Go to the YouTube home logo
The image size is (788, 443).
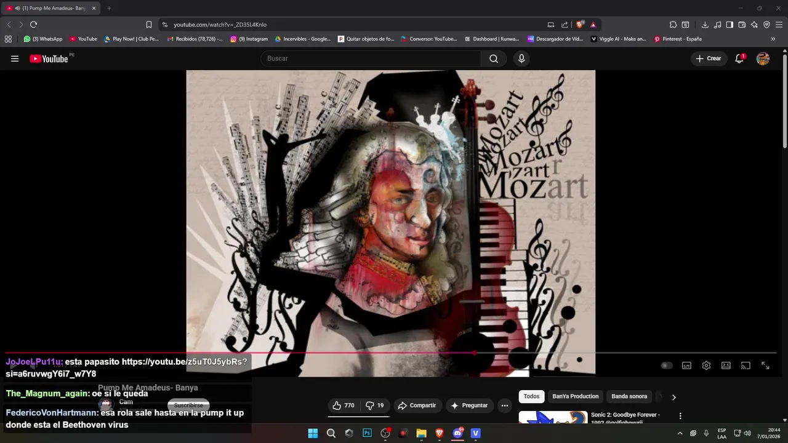pos(49,58)
